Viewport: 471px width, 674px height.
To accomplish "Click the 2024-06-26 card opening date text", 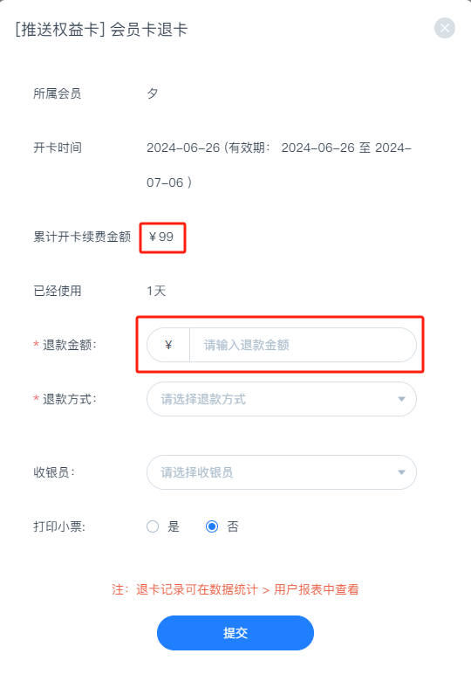I will pos(183,148).
